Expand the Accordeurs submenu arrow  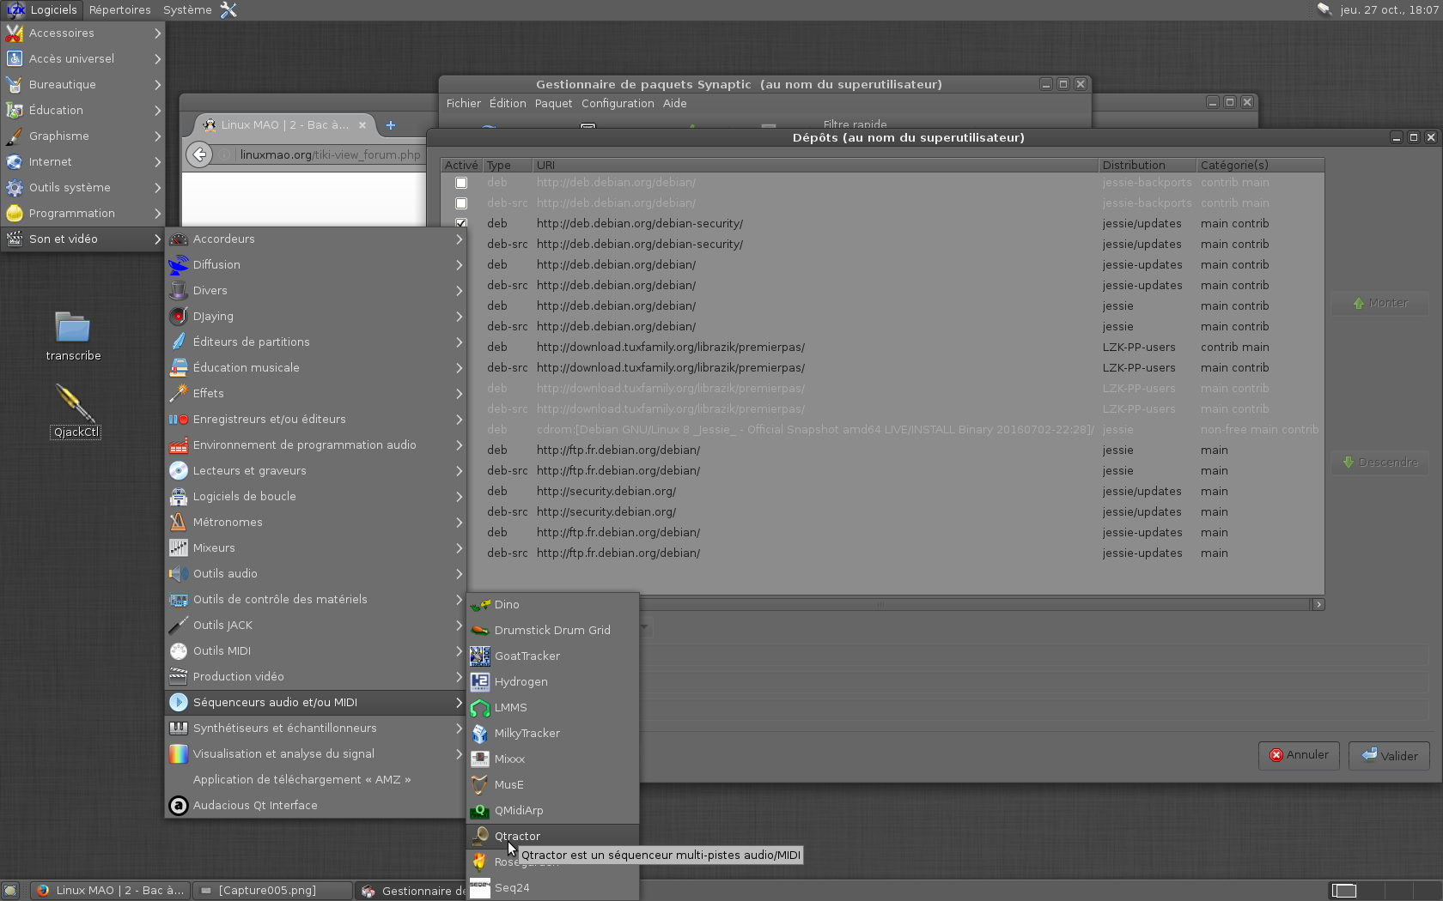point(459,239)
